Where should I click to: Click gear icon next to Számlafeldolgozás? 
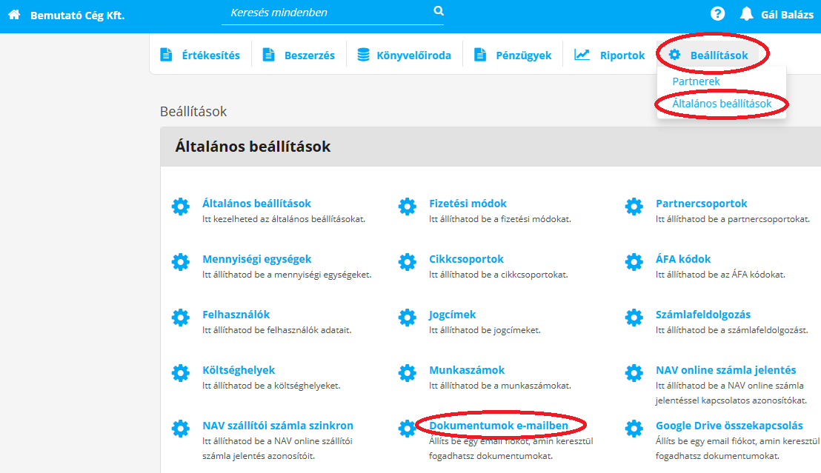coord(634,318)
